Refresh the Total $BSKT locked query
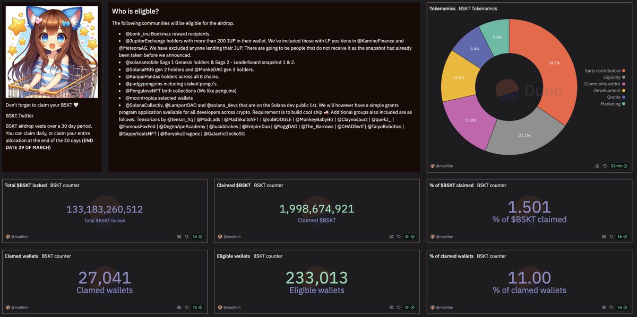637x317 pixels. pyautogui.click(x=186, y=236)
